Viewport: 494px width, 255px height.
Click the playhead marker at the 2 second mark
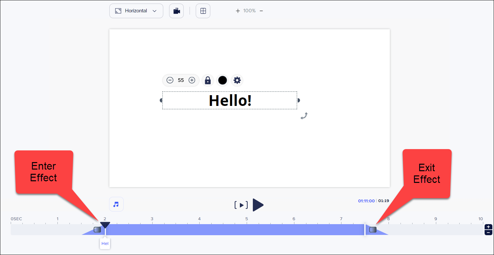pos(105,224)
